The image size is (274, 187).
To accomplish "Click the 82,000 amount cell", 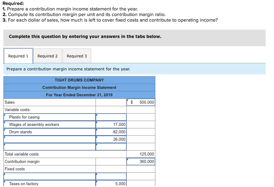I will coord(111,132).
